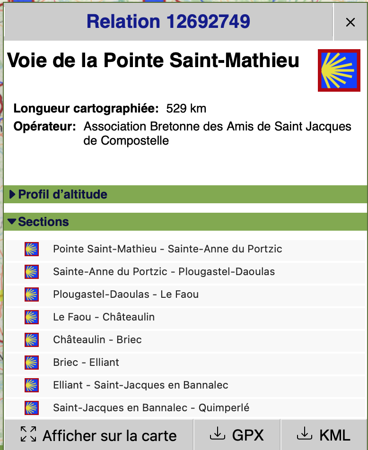Viewport: 368px width, 450px height.
Task: Click the KML download arrow icon
Action: click(x=305, y=434)
